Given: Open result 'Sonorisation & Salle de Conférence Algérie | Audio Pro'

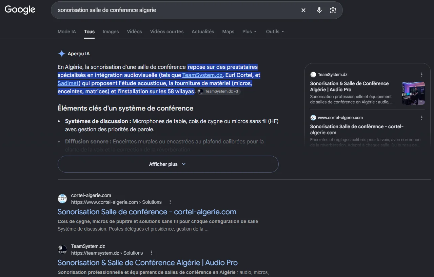Looking at the screenshot, I should (x=147, y=263).
